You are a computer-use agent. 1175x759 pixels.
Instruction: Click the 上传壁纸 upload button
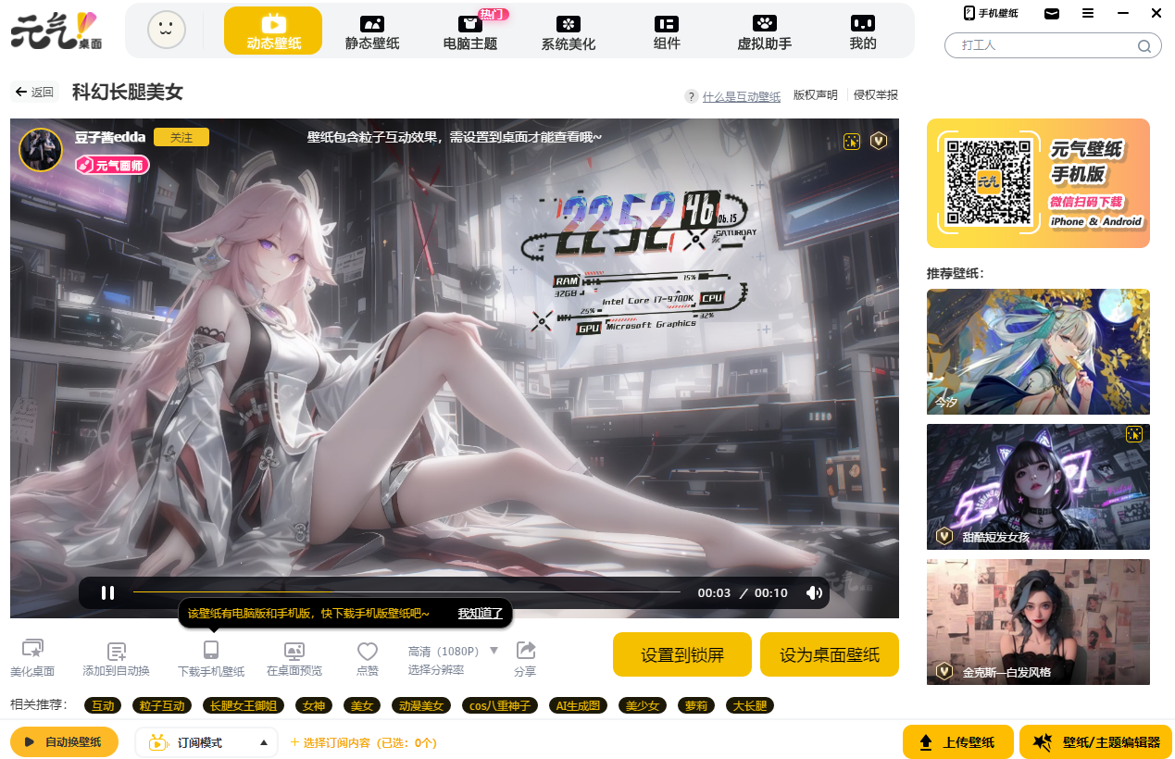click(959, 742)
